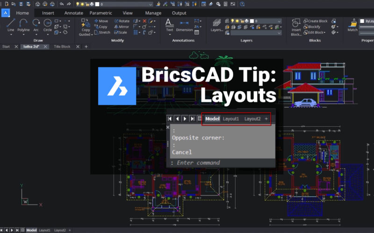Select the Match properties brush
The image size is (374, 233).
click(352, 25)
